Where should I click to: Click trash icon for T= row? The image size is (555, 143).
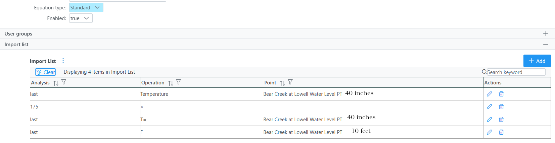501,120
